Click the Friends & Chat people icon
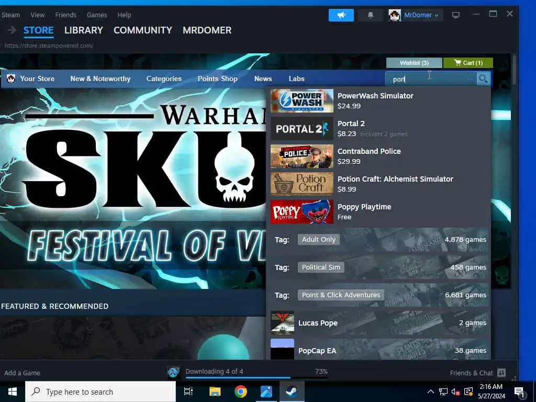Screen dimensions: 536x402 pos(501,373)
